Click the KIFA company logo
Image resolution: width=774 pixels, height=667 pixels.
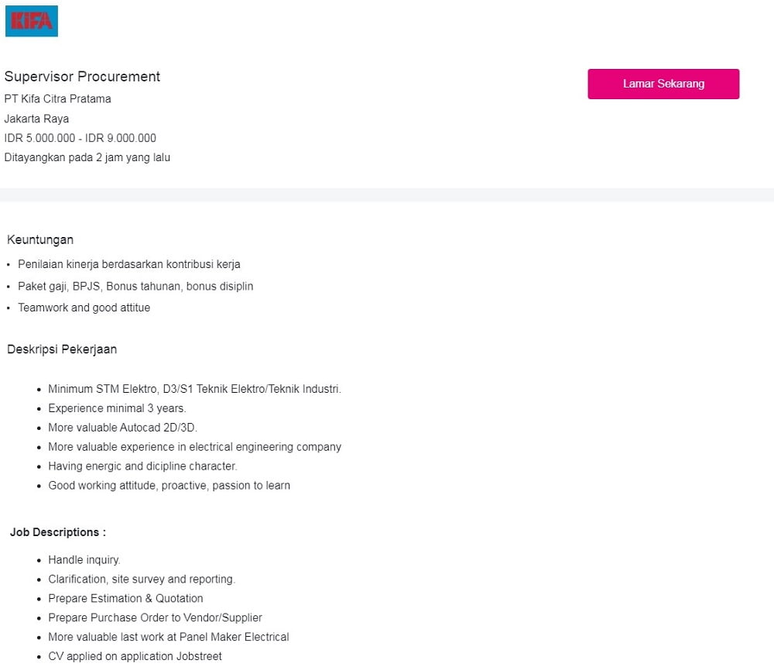(32, 21)
